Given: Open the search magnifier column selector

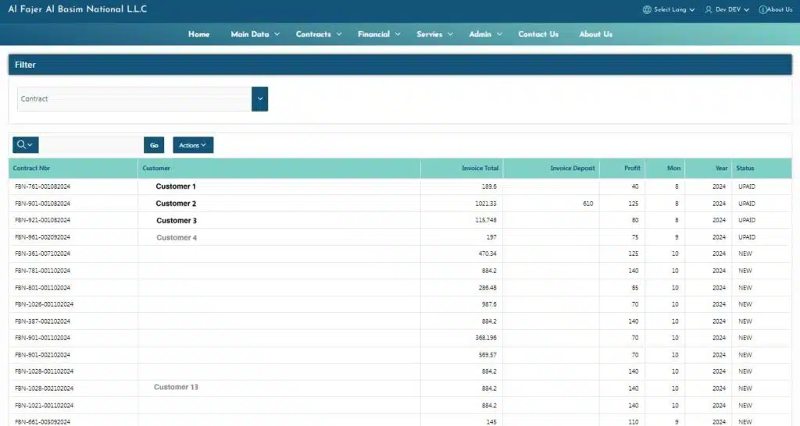Looking at the screenshot, I should (26, 144).
